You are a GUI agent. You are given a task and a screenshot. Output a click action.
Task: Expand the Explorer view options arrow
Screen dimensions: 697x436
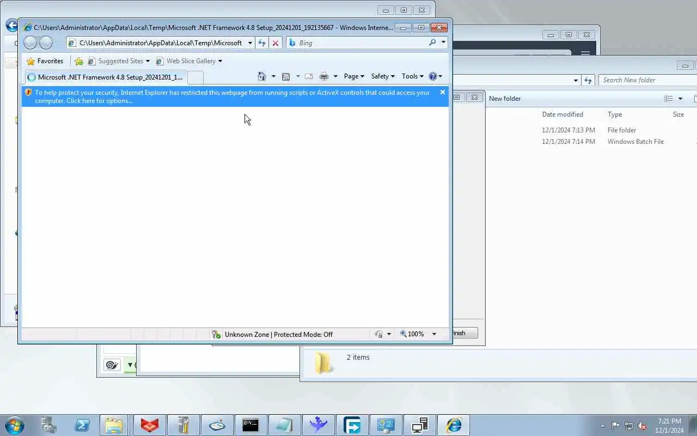(680, 99)
